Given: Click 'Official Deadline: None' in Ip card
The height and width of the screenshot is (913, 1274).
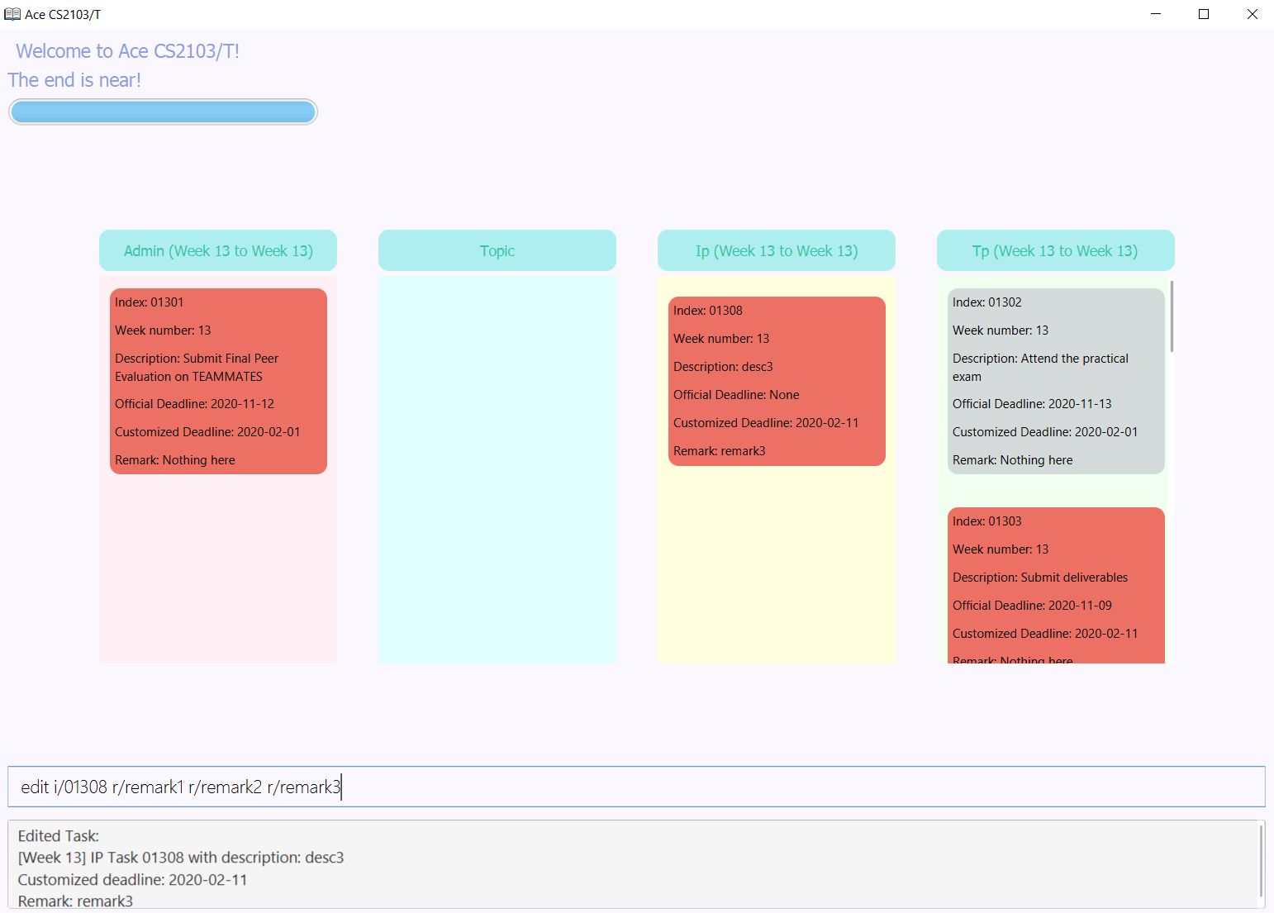Looking at the screenshot, I should (736, 395).
